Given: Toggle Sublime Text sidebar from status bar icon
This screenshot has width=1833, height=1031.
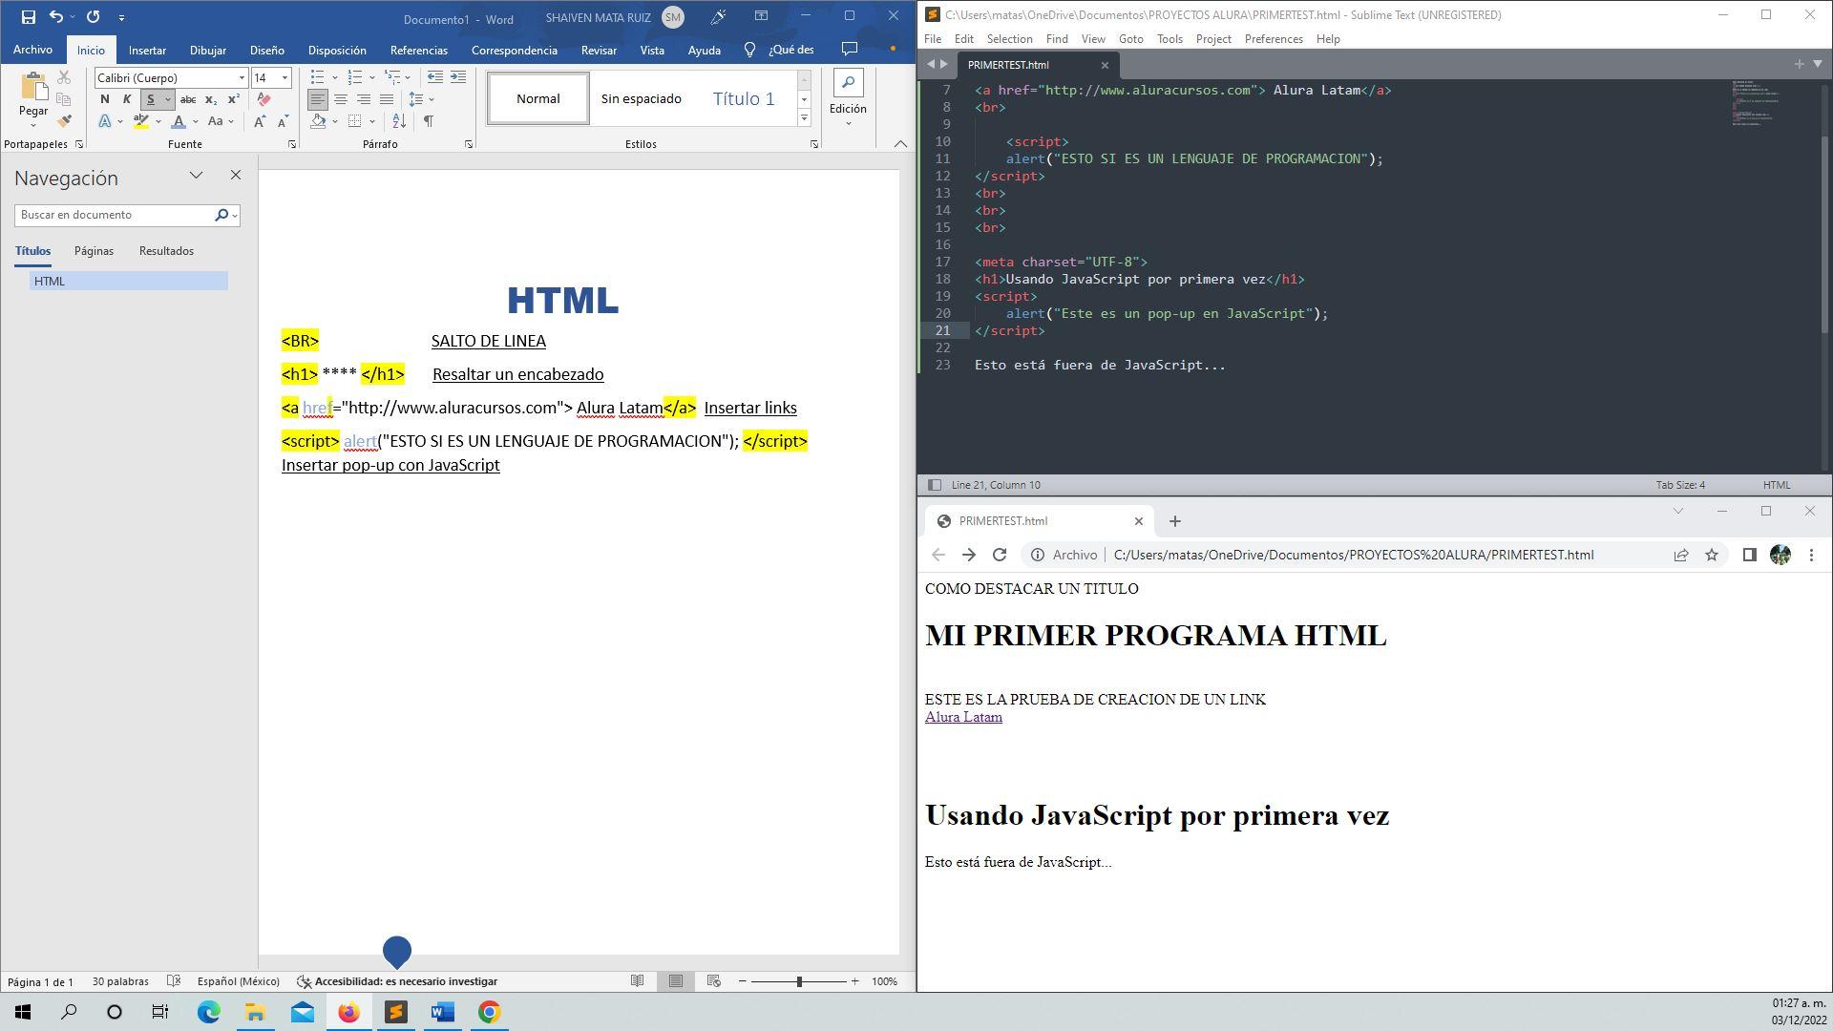Looking at the screenshot, I should 935,485.
